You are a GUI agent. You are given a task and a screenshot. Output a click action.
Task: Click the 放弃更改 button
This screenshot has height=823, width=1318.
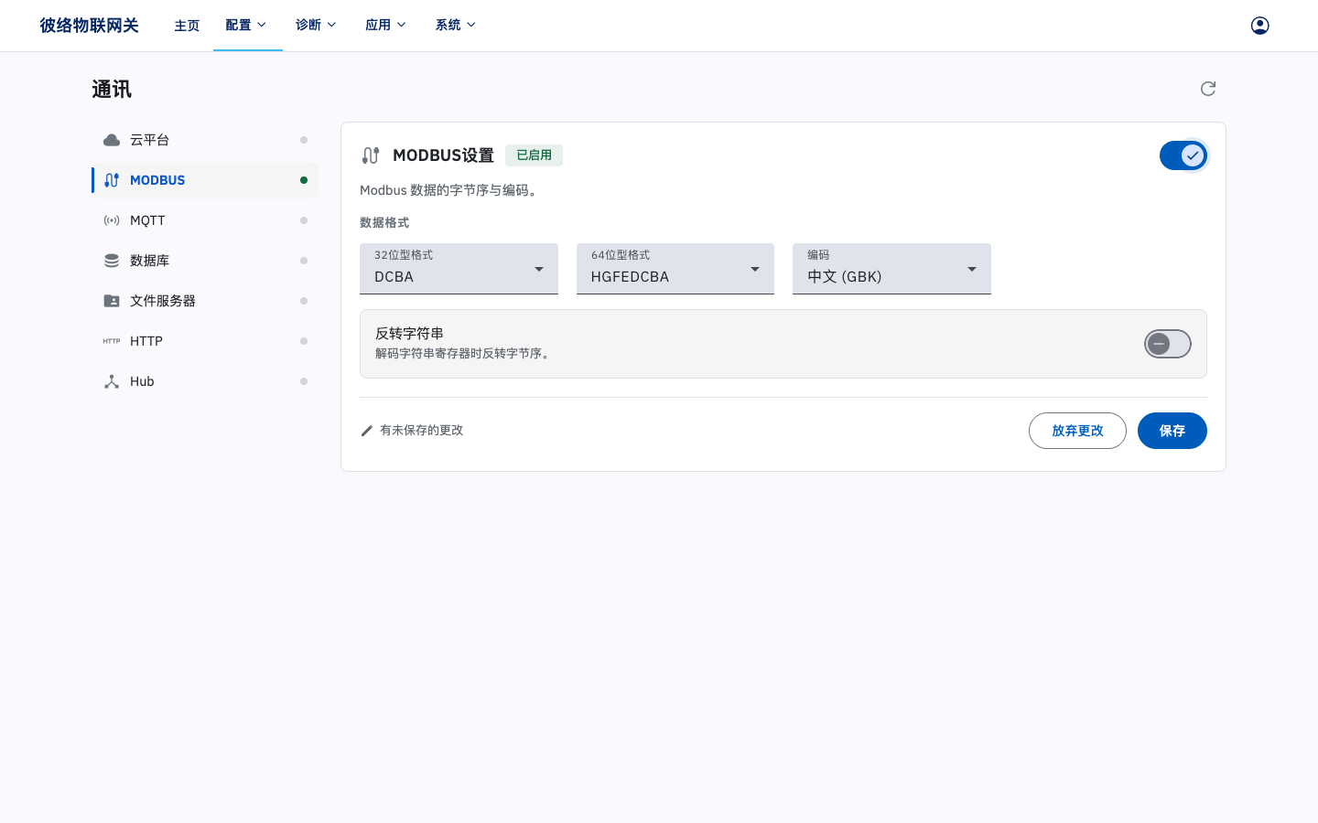pos(1077,431)
